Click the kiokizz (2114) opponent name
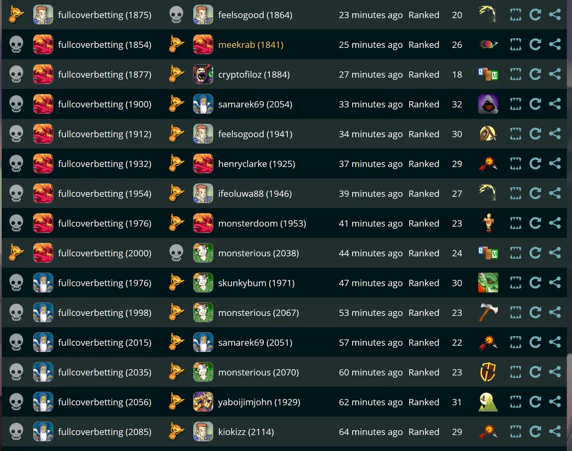Image resolution: width=572 pixels, height=451 pixels. coord(246,432)
